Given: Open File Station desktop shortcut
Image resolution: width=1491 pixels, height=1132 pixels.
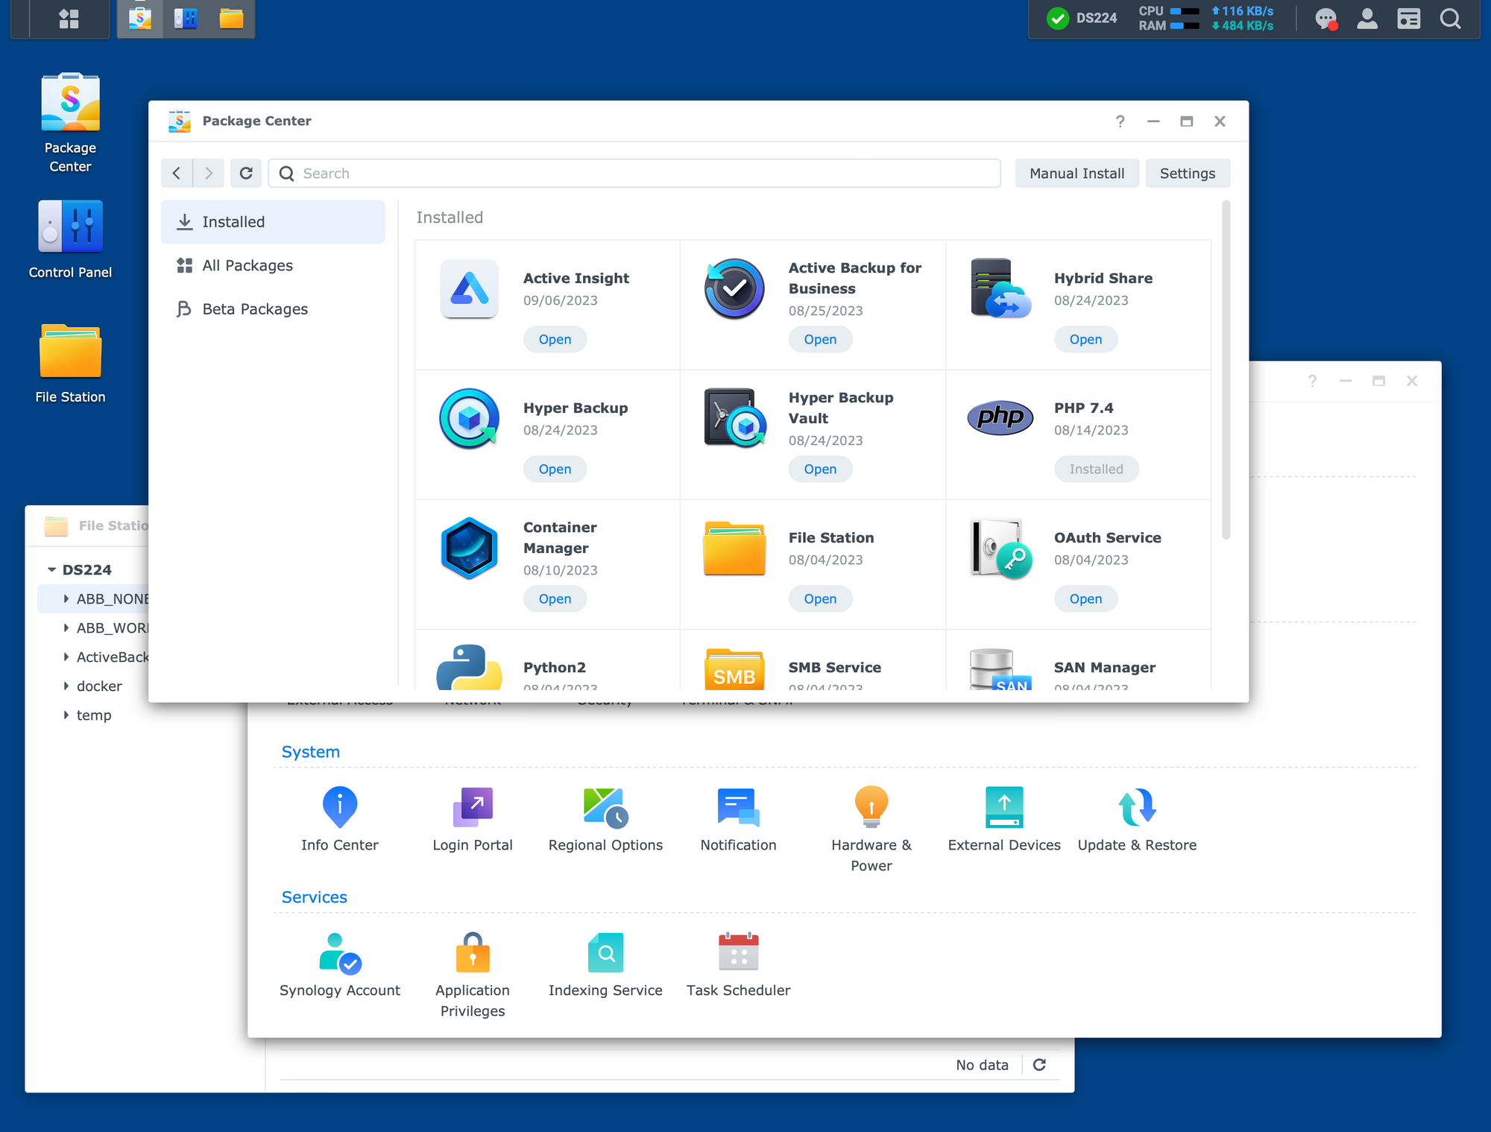Looking at the screenshot, I should point(70,364).
